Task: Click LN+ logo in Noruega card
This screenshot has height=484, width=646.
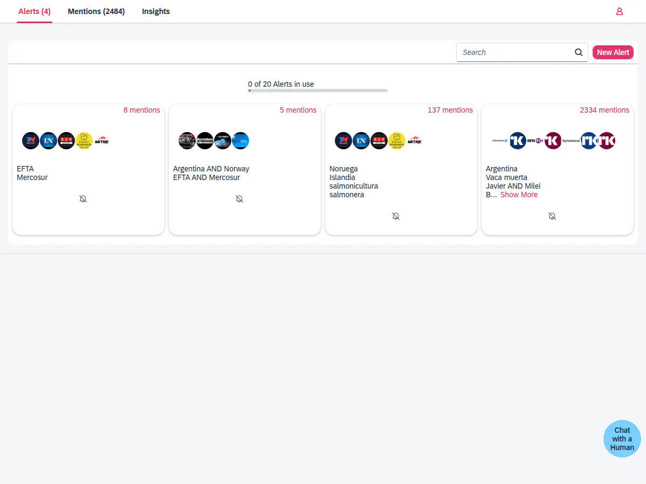Action: click(361, 141)
